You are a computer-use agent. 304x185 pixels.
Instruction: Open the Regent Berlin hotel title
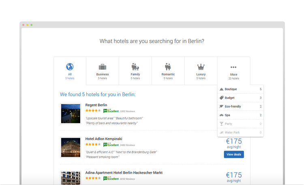pos(96,105)
